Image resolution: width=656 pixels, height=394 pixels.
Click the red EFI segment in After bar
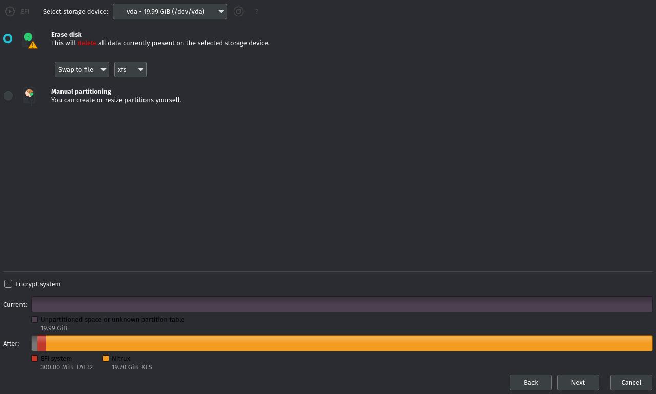click(42, 343)
